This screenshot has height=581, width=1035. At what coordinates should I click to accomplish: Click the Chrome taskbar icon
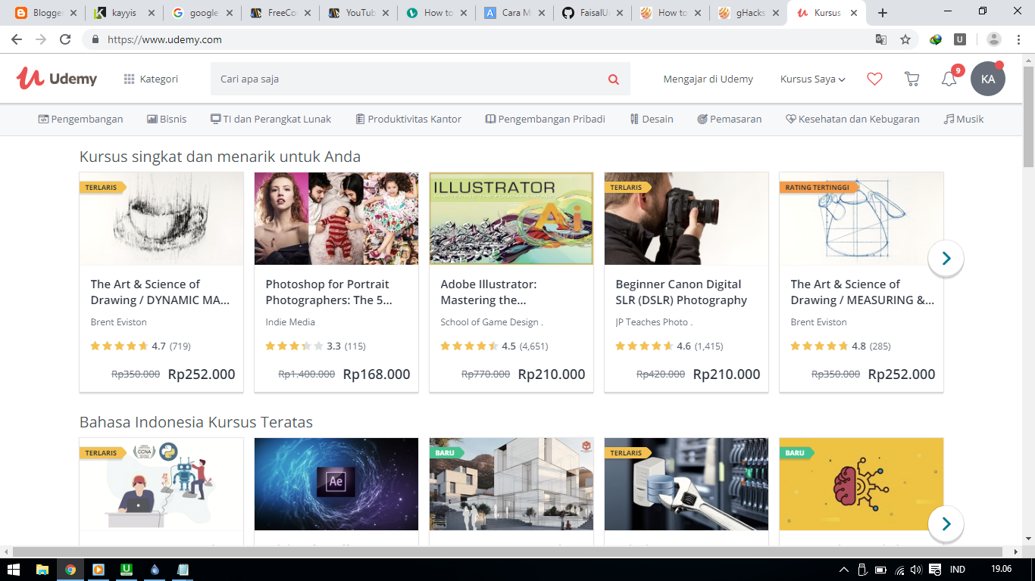(x=70, y=570)
